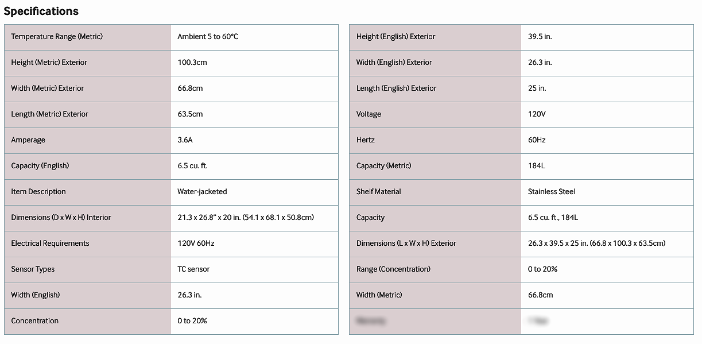Select the Height (Metric) Exterior label

tap(49, 63)
